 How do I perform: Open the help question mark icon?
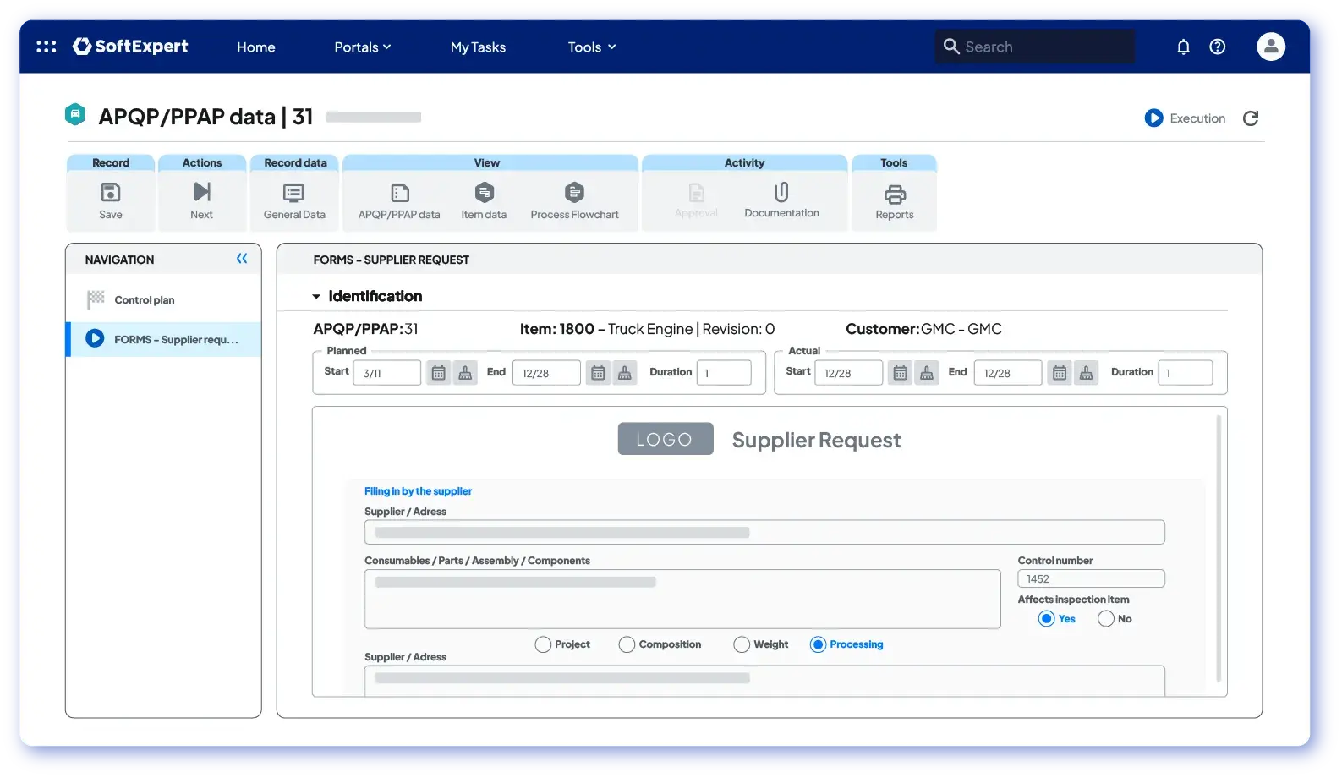1217,47
